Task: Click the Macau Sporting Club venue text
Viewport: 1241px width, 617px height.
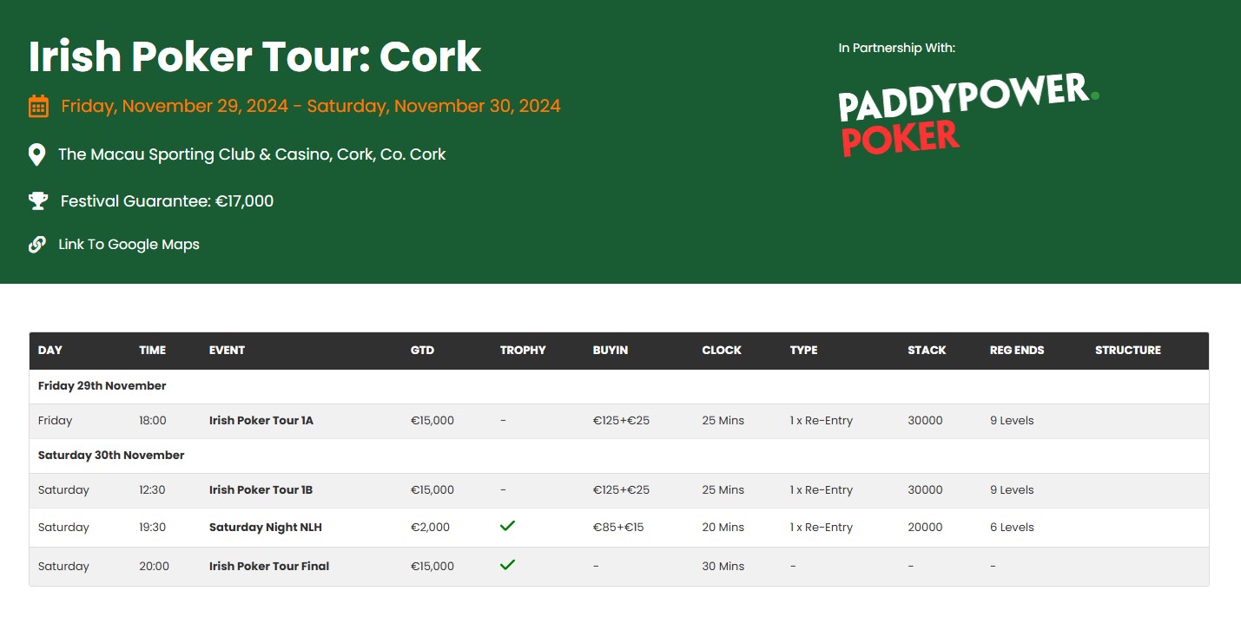Action: [252, 154]
